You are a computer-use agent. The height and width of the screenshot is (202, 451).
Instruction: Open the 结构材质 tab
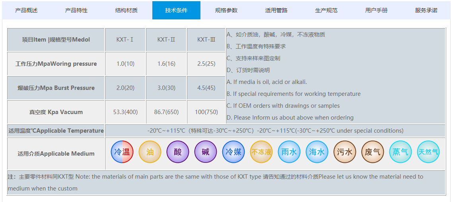[126, 10]
